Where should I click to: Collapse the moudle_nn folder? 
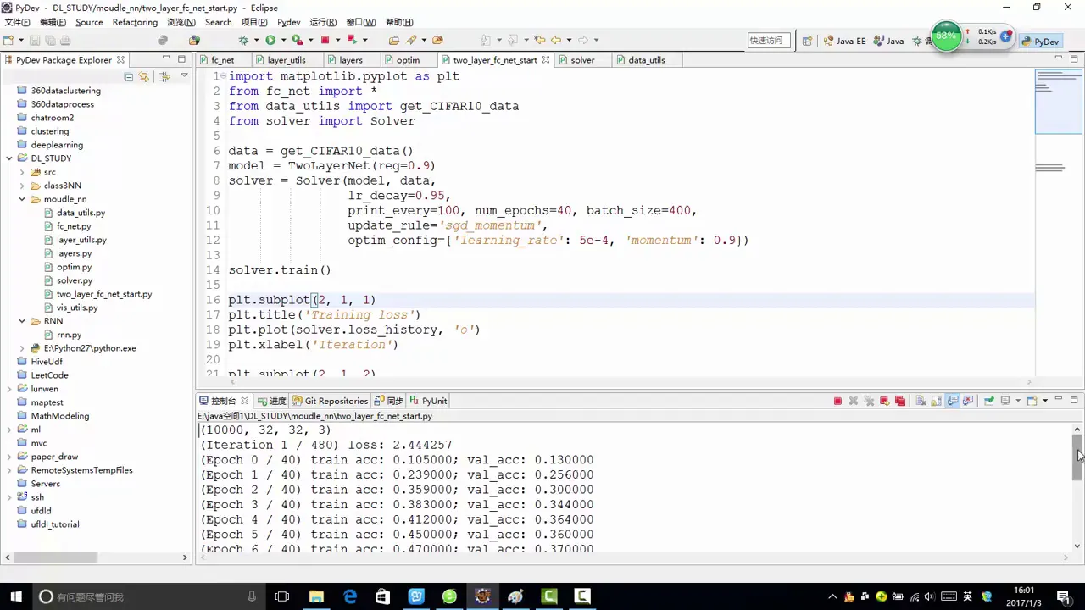[x=23, y=199]
